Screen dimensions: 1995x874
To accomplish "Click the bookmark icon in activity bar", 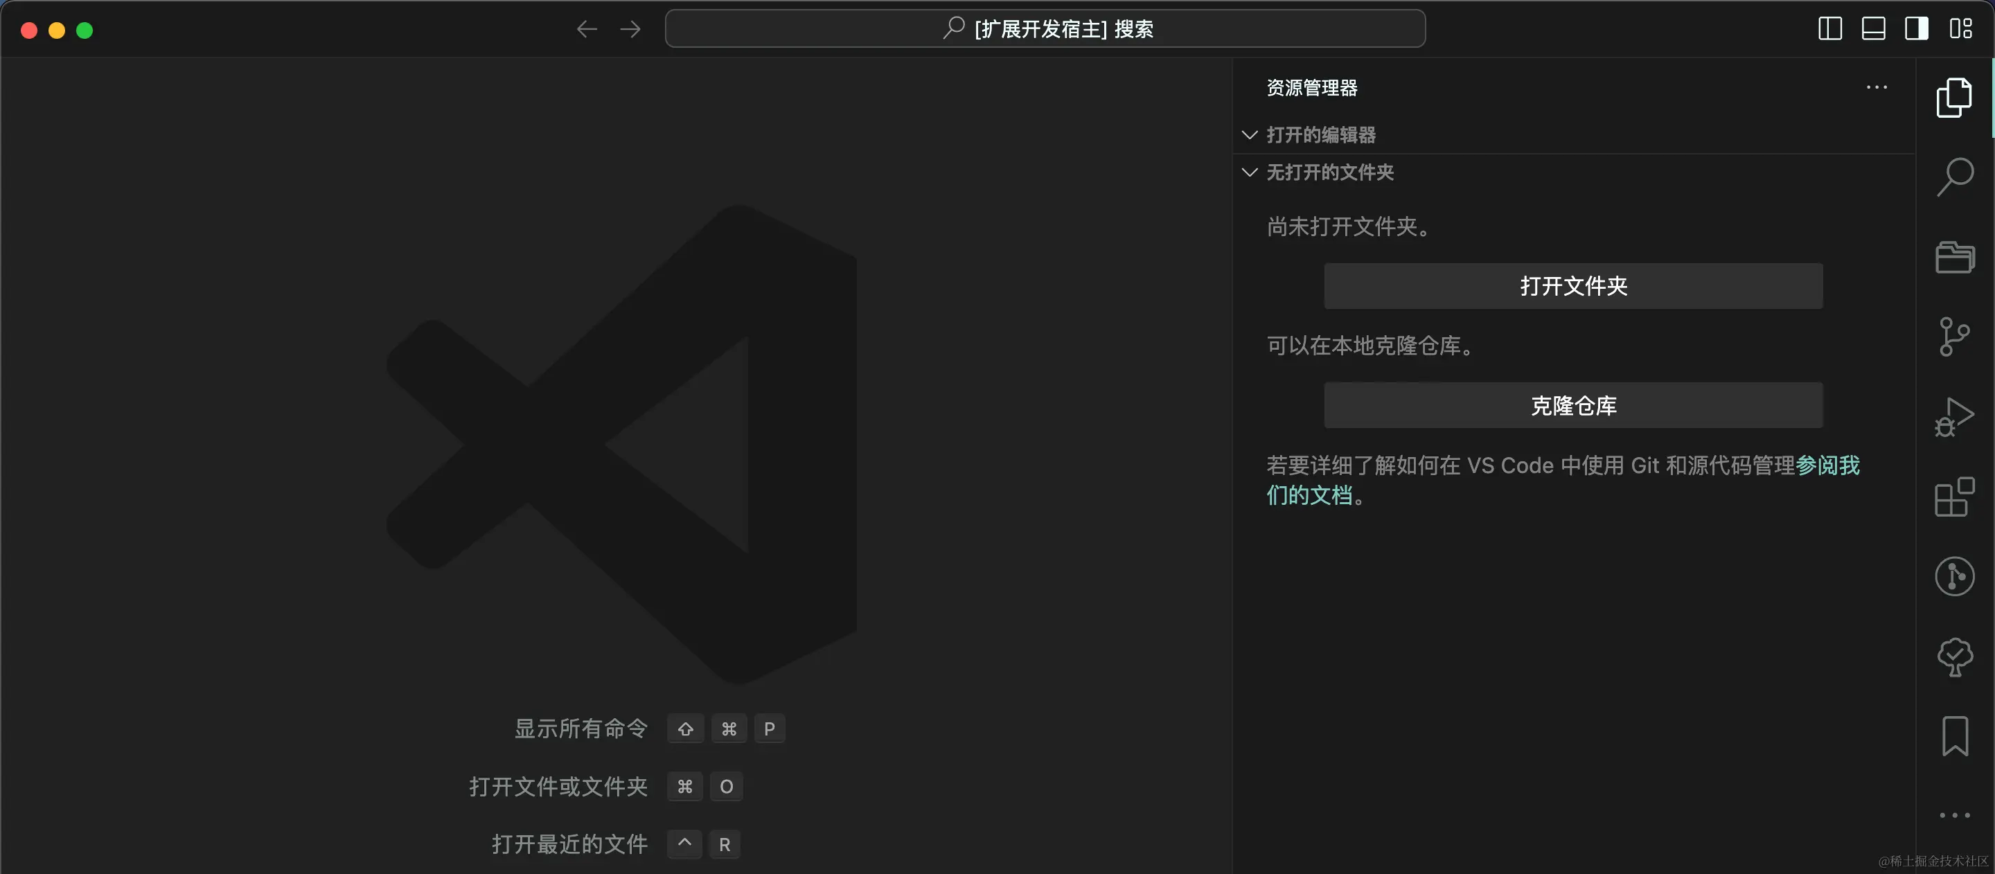I will [x=1954, y=735].
